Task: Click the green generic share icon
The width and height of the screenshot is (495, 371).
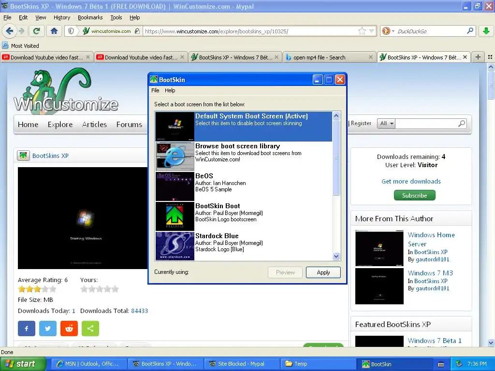Action: [x=90, y=328]
